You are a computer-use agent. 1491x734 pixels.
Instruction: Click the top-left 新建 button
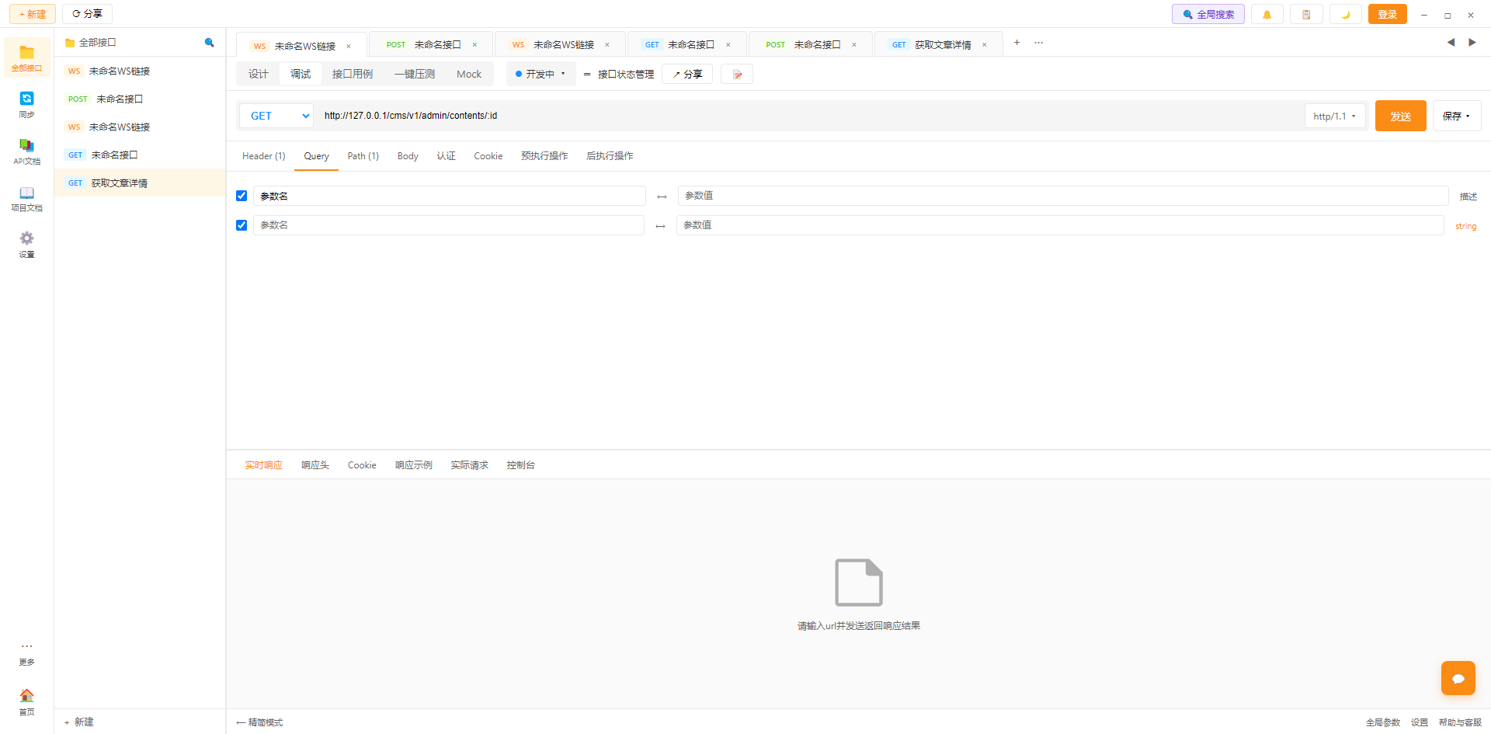[33, 15]
